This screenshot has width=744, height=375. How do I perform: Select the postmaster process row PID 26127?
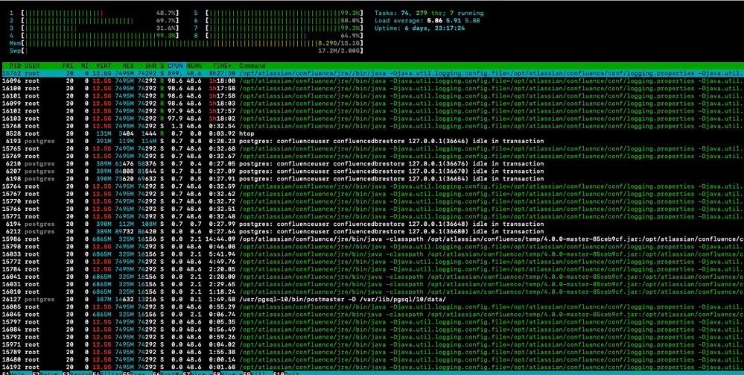pyautogui.click(x=372, y=300)
